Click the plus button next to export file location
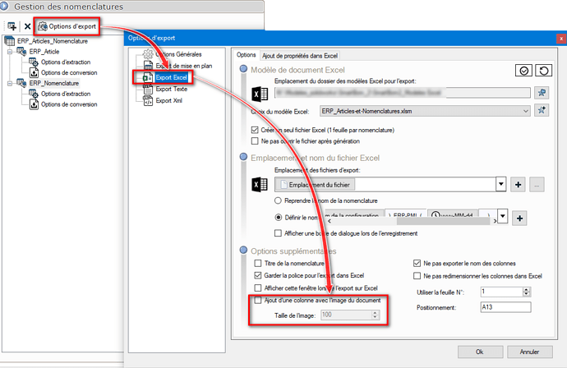 [x=519, y=185]
